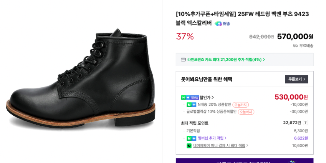Click the N+ icon beside 멤버십 추가 적립
The width and height of the screenshot is (326, 163).
pos(191,138)
